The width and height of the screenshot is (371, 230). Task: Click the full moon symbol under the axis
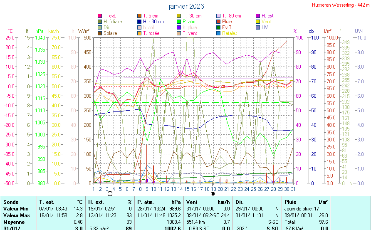click(x=110, y=193)
